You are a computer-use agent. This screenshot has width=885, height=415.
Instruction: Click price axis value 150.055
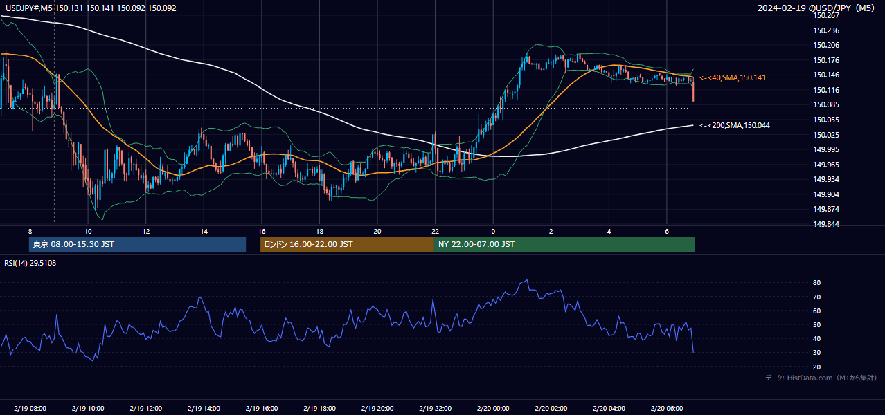[825, 120]
